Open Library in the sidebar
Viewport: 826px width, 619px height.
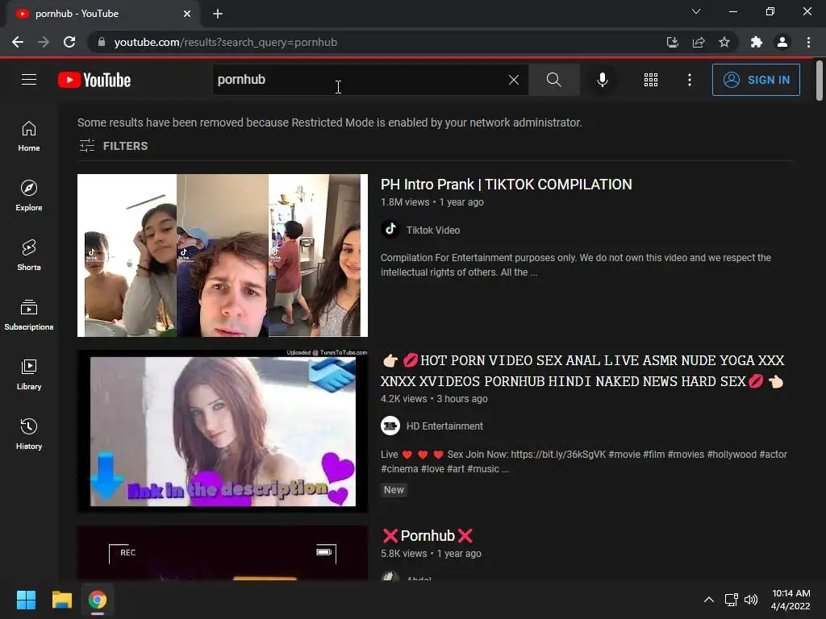coord(29,374)
